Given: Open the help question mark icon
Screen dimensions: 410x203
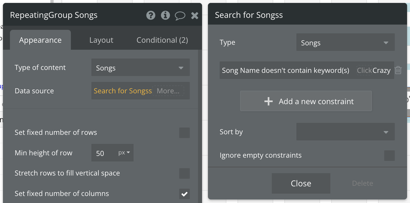Looking at the screenshot, I should (151, 15).
